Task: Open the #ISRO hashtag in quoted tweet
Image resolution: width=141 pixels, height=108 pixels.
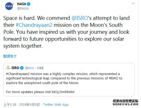Action: point(113,78)
